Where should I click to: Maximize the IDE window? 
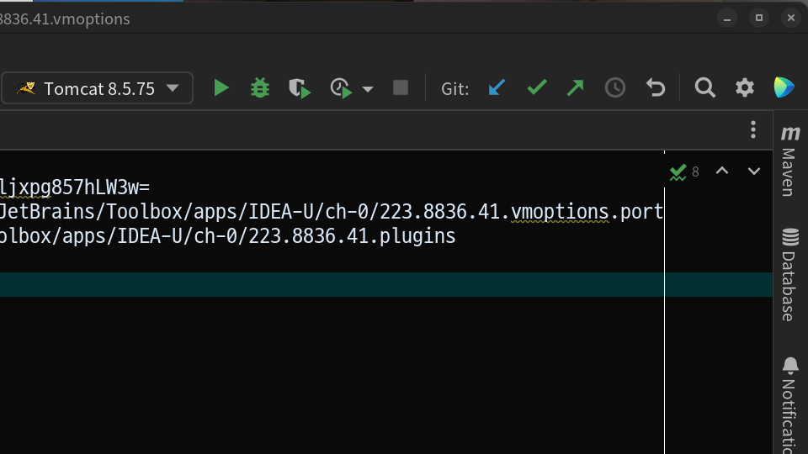pyautogui.click(x=759, y=18)
